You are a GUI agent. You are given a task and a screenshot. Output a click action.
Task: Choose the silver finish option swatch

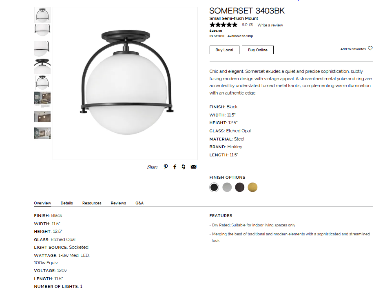[227, 187]
